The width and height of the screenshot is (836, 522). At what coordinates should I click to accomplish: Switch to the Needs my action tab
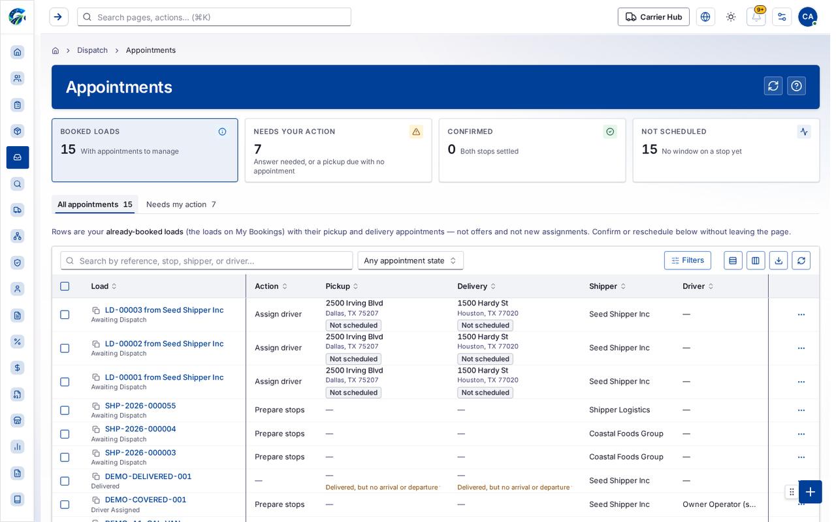[181, 204]
